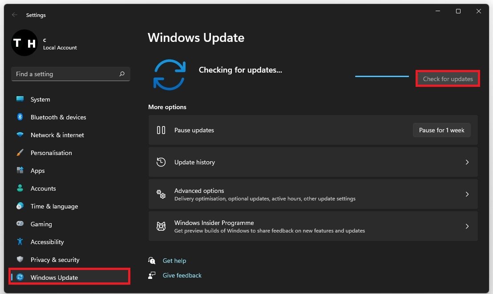Screen dimensions: 493x294
Task: Expand Update history with its chevron
Action: pos(467,162)
